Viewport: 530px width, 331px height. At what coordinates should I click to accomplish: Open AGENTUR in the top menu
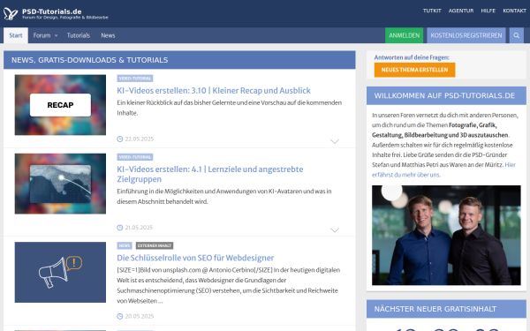coord(461,11)
